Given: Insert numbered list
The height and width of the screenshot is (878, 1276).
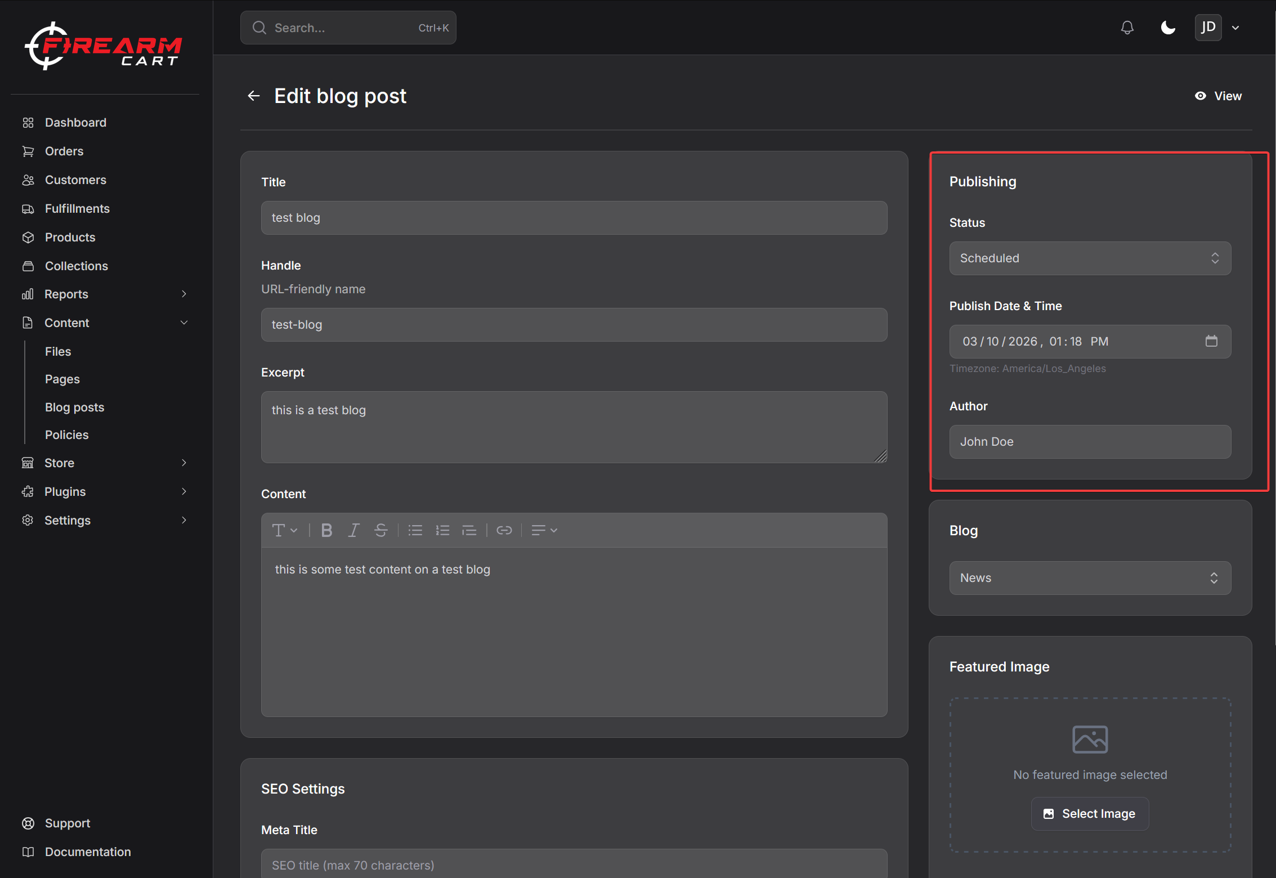Looking at the screenshot, I should point(442,530).
